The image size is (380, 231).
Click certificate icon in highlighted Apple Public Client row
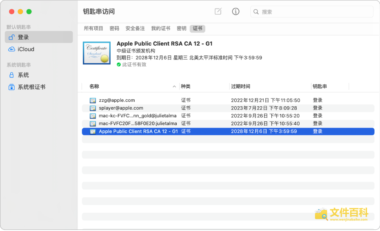(x=93, y=132)
